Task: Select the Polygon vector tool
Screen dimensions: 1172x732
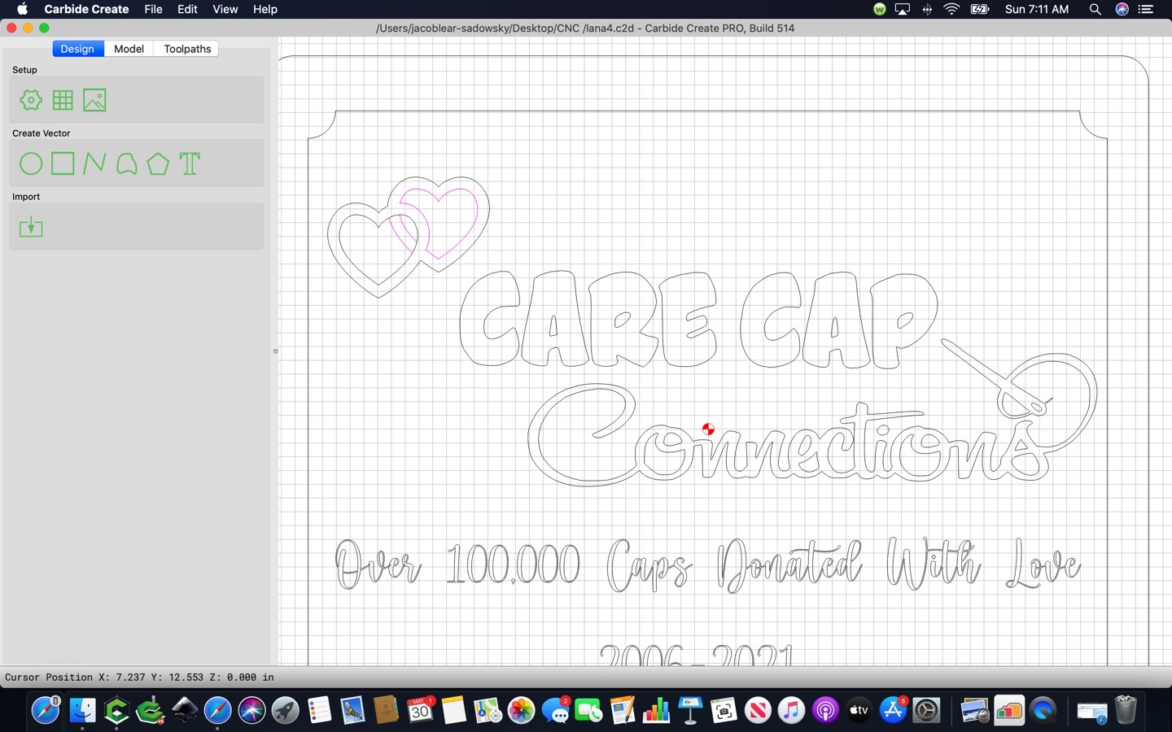Action: pos(158,163)
